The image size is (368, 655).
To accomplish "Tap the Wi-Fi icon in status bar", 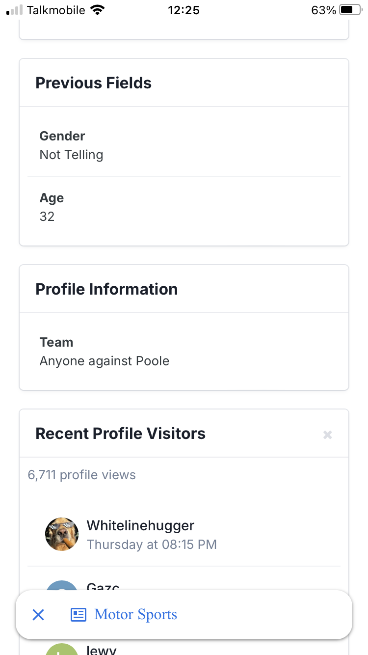I will tap(98, 10).
